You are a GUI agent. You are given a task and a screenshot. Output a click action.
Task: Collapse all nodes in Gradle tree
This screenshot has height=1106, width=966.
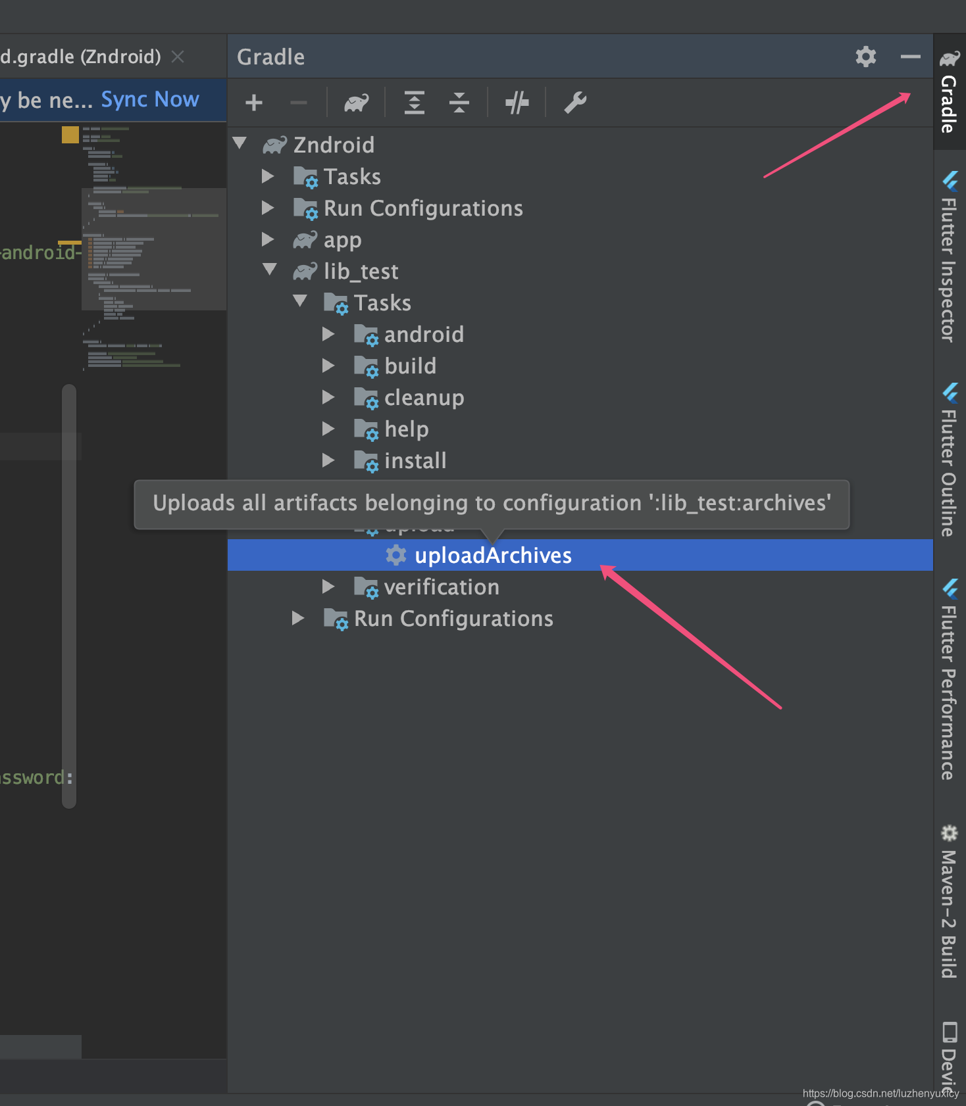(459, 103)
